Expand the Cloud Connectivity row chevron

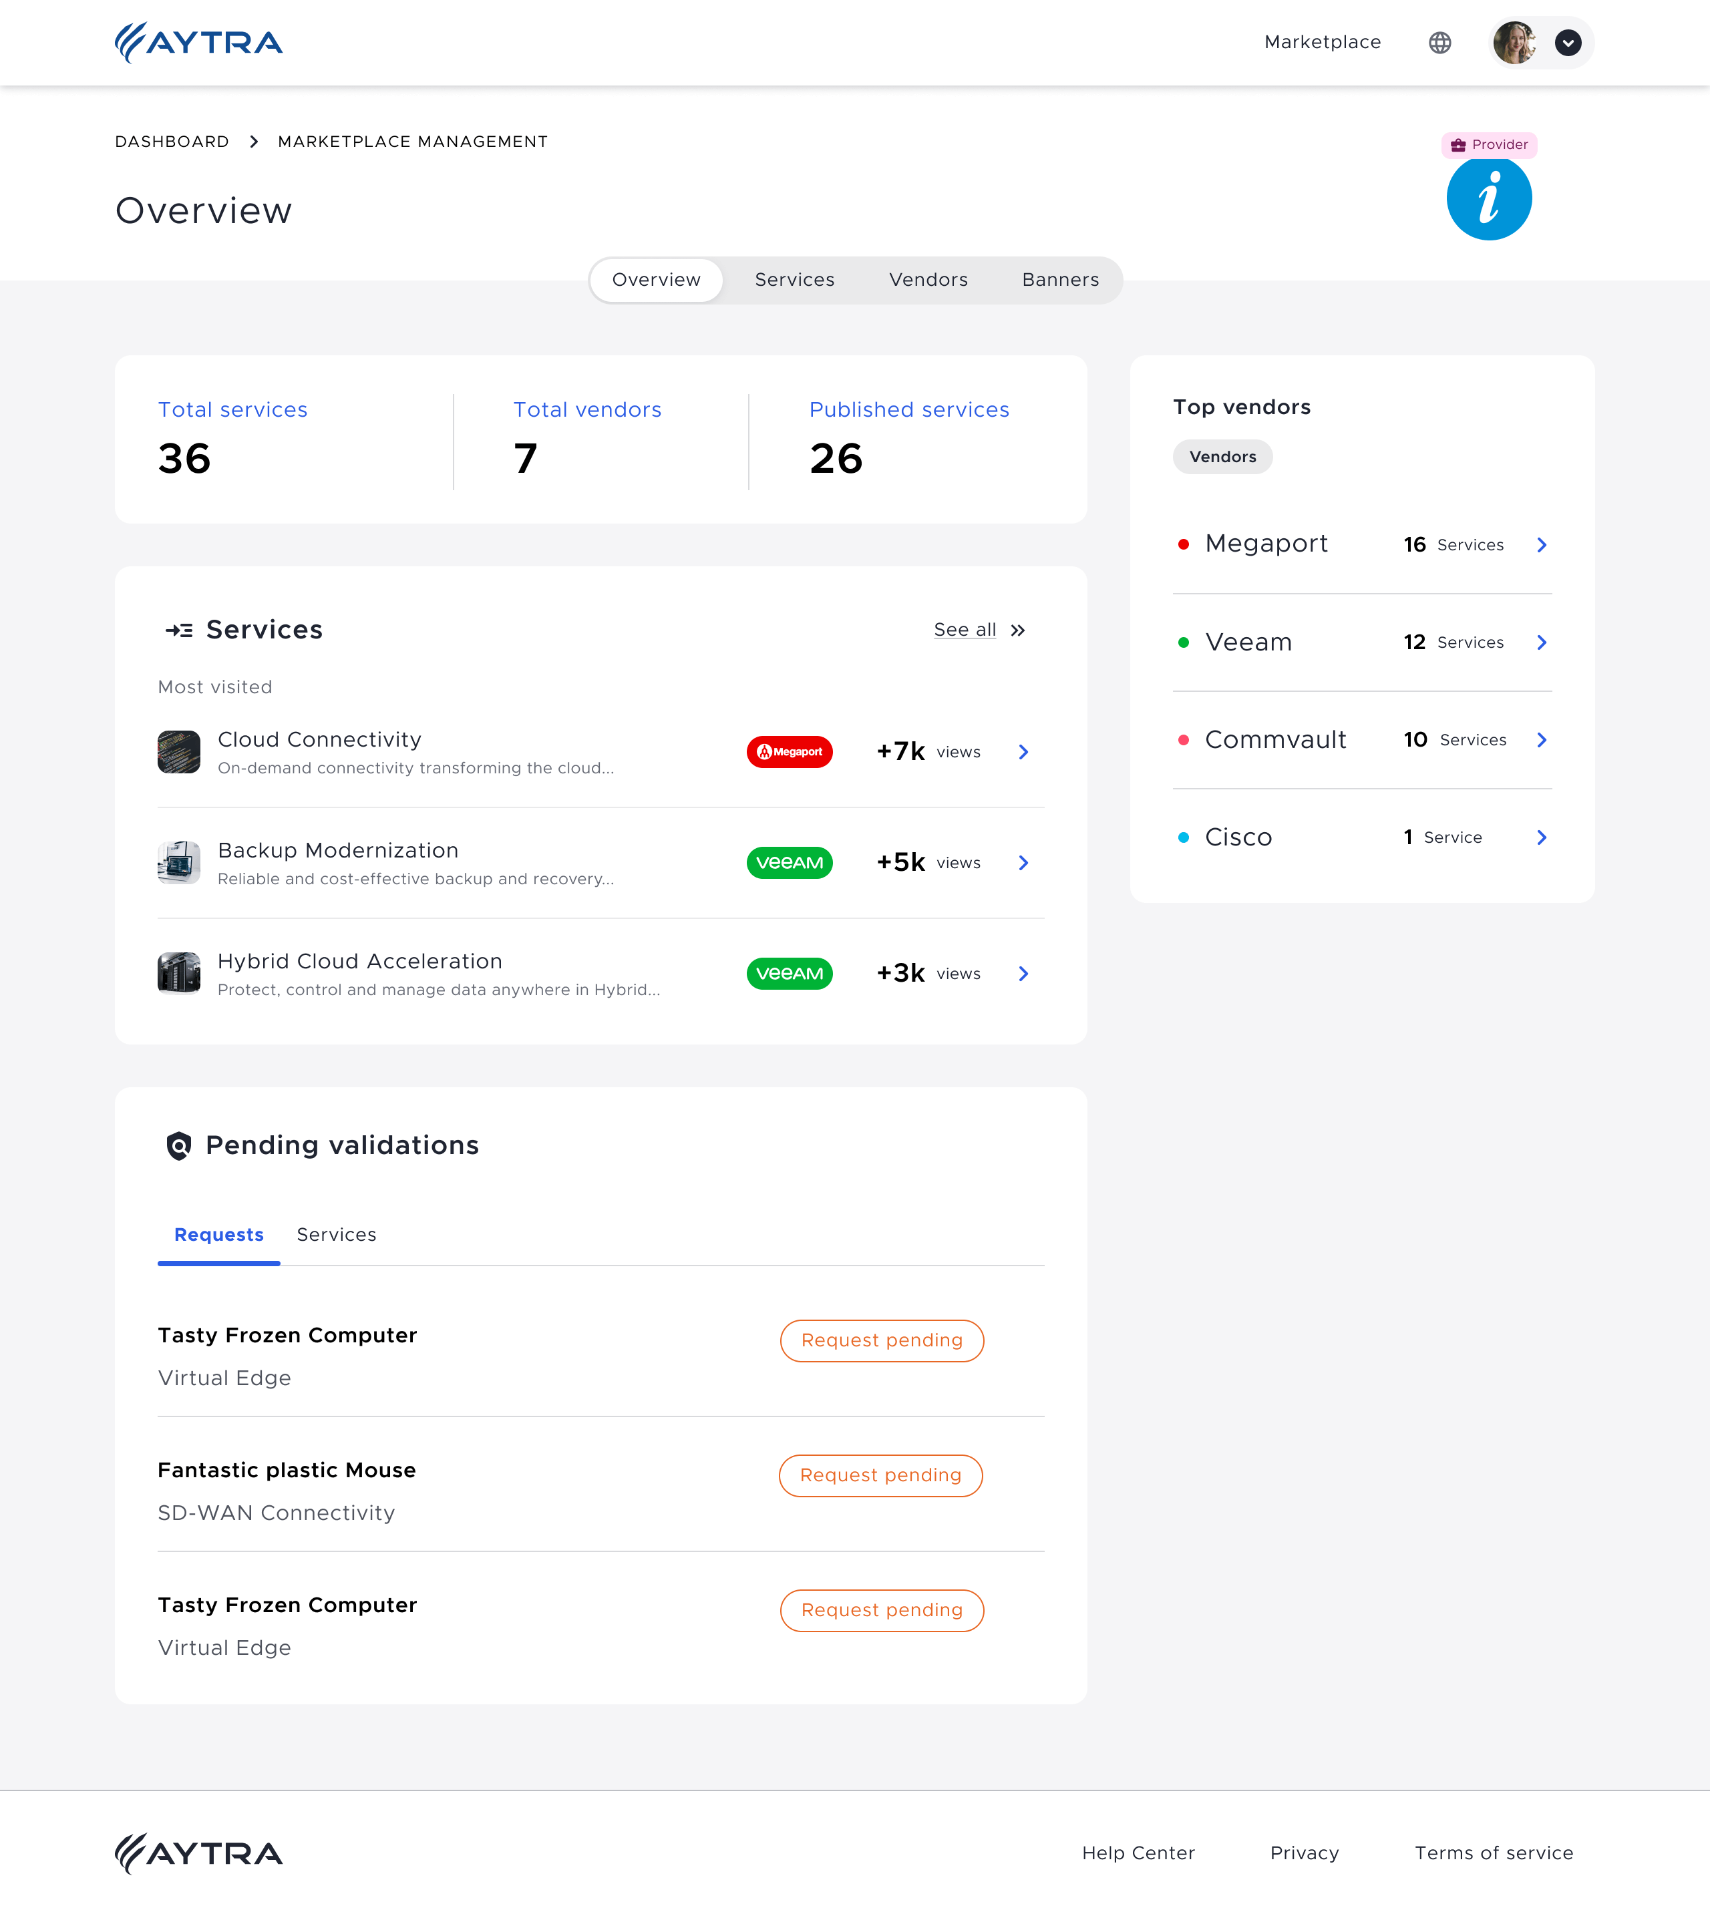click(1023, 753)
